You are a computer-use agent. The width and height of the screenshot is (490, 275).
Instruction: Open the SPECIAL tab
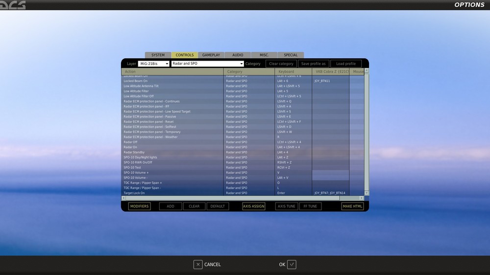tap(291, 55)
